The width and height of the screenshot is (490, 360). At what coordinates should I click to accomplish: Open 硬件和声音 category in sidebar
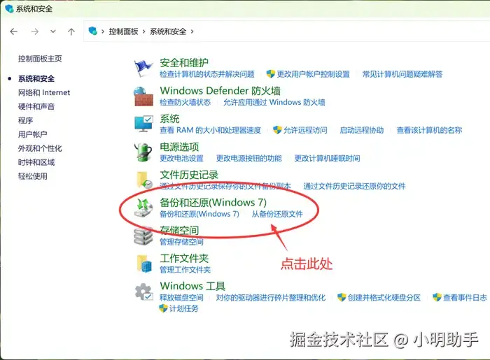pos(36,107)
